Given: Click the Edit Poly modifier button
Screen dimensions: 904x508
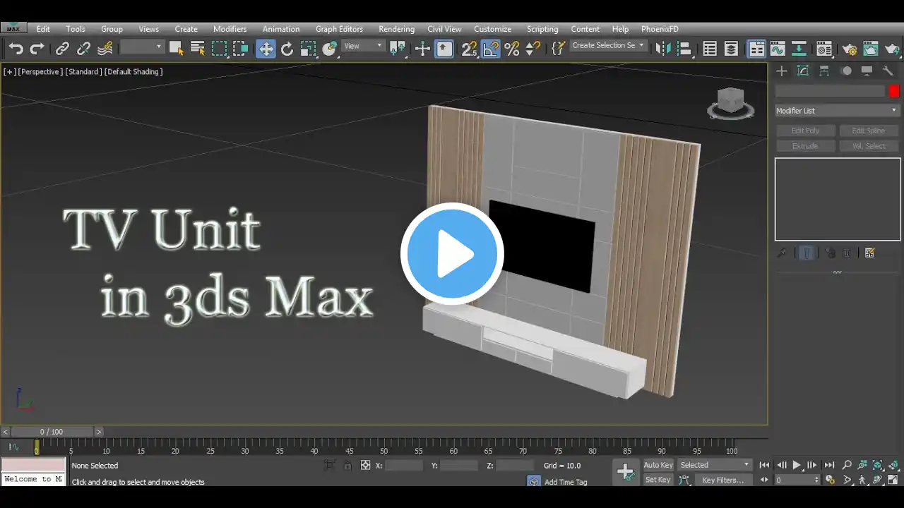Looking at the screenshot, I should pos(806,131).
